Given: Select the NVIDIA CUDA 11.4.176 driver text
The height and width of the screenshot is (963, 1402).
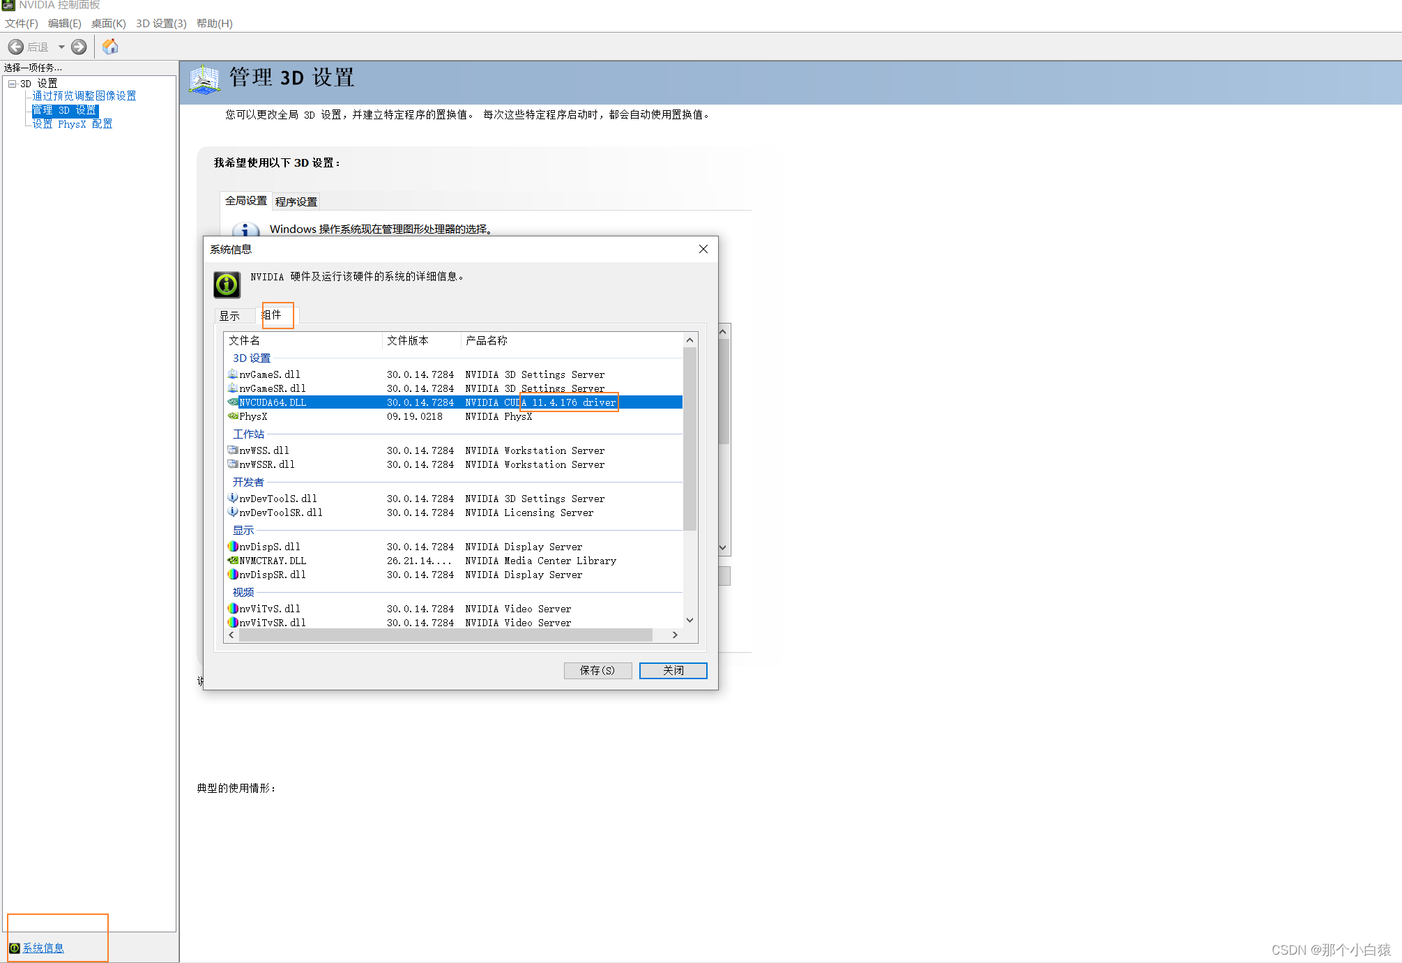Looking at the screenshot, I should (540, 402).
